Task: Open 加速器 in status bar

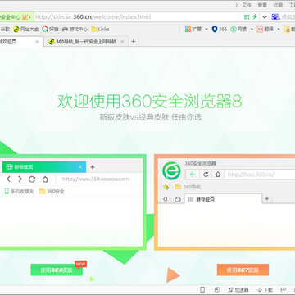Action: (x=238, y=290)
